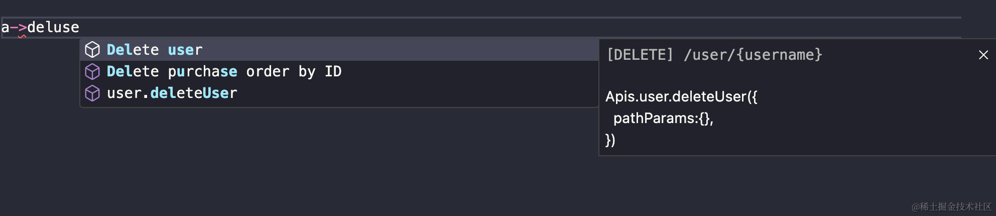Screen dimensions: 996x216
Task: Click the "/user/{username}" path in details
Action: coord(753,55)
